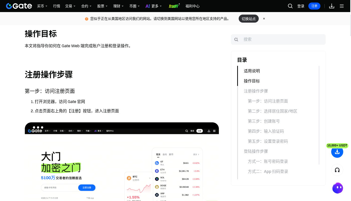This screenshot has width=351, height=201.
Task: Click the search icon inside sidebar search box
Action: [236, 39]
